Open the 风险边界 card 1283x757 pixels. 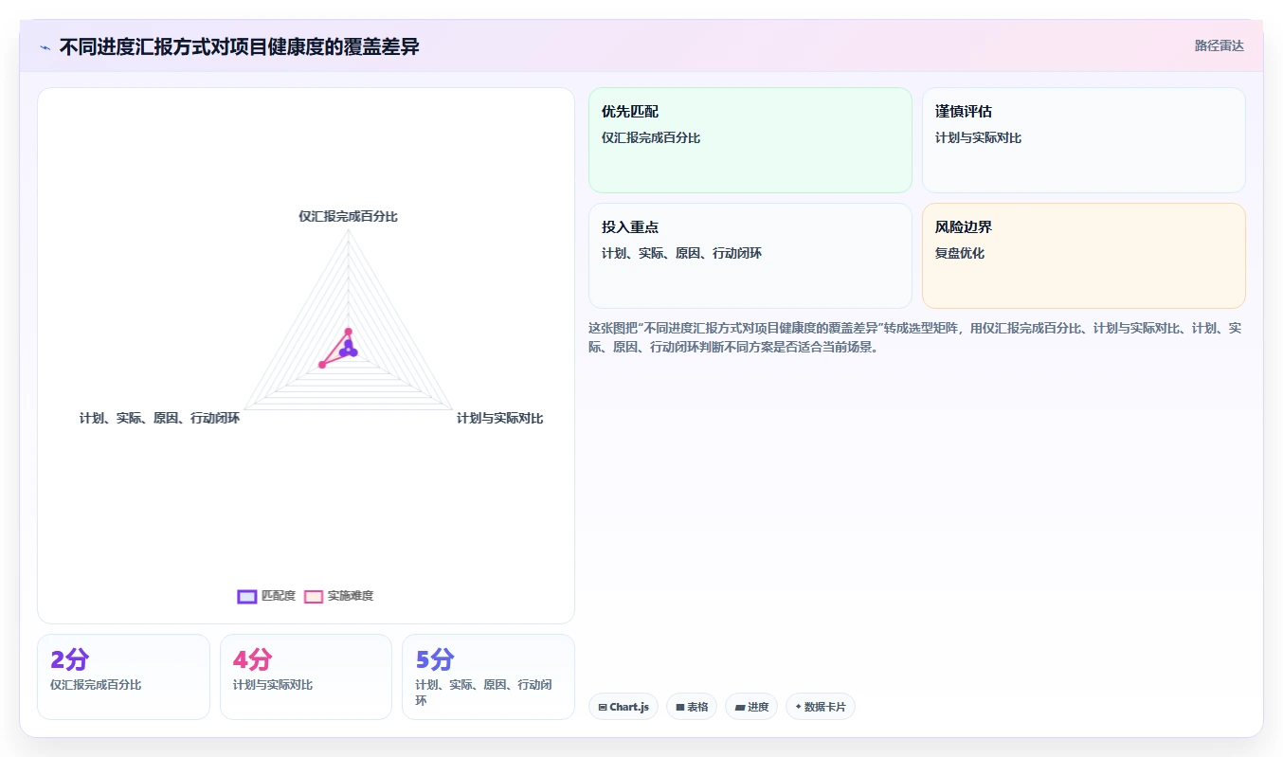tap(1083, 256)
